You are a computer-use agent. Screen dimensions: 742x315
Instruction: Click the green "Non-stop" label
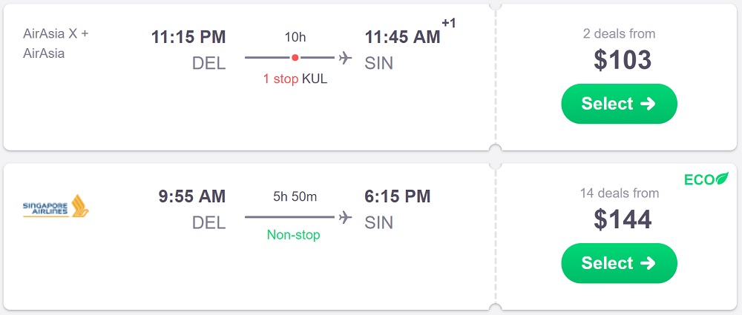295,235
